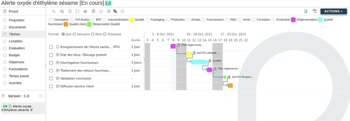Viewport: 350px width, 121px height.
Task: Click the Etat des lieux task name
Action: [83, 55]
